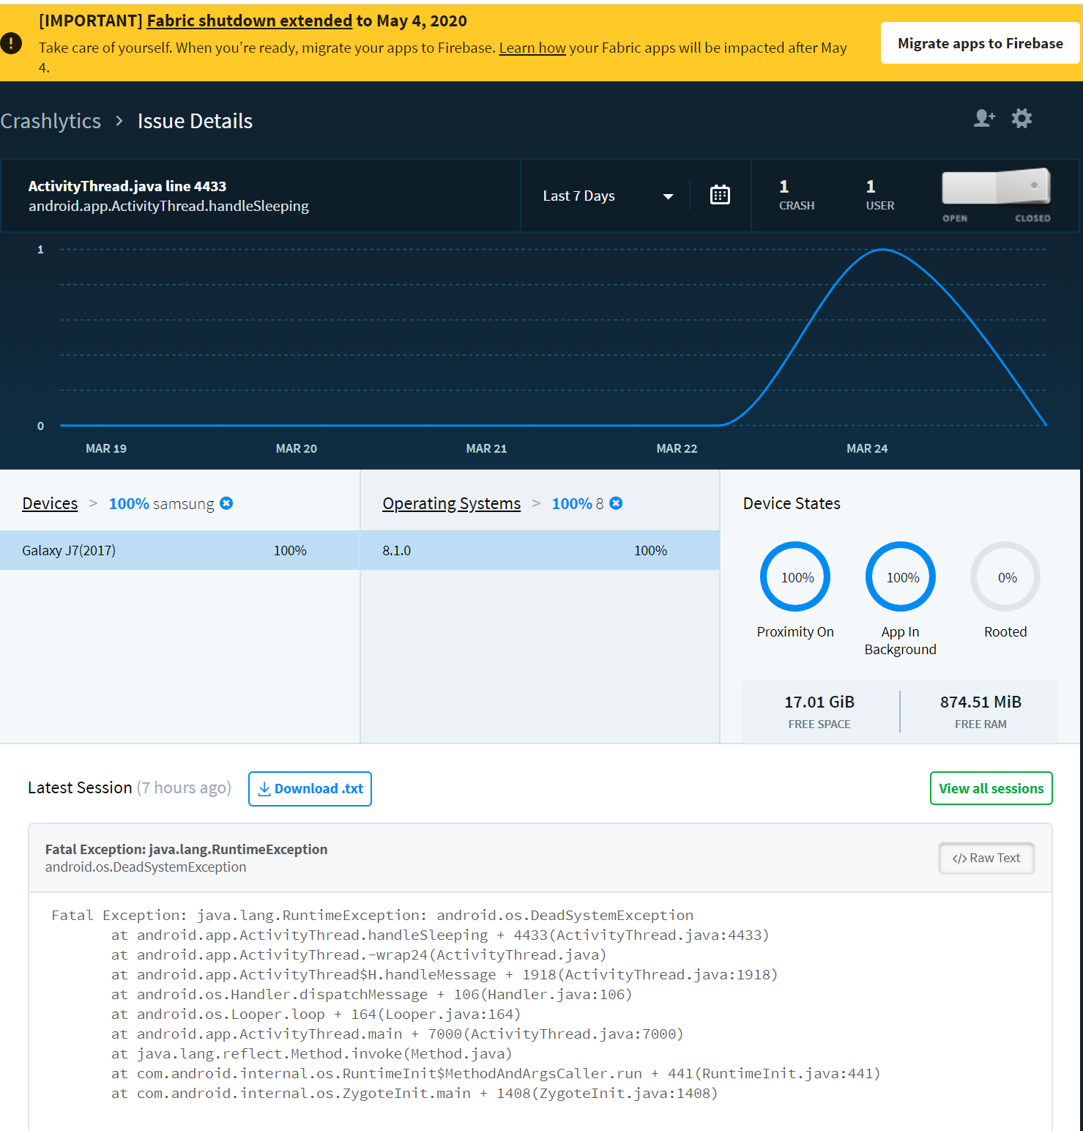Click the Rooted 0% circle indicator

1005,577
